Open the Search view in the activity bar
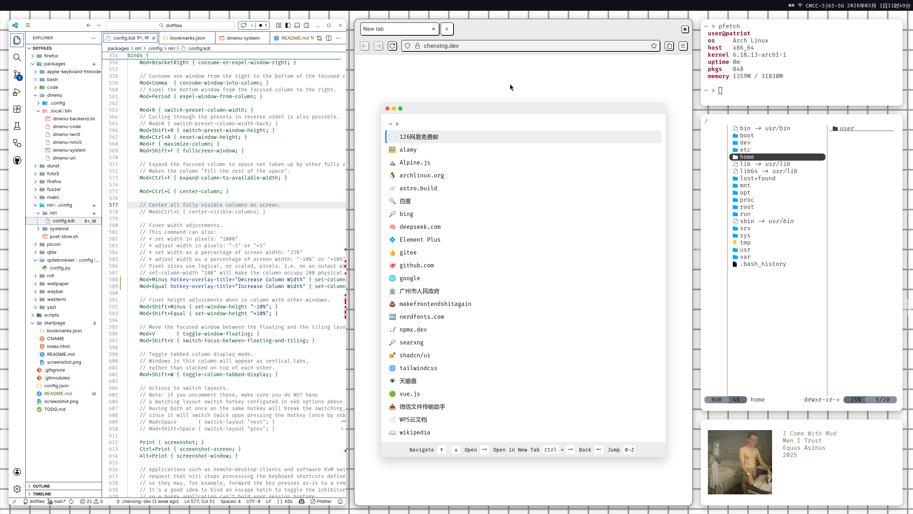The height and width of the screenshot is (514, 913). (x=17, y=57)
